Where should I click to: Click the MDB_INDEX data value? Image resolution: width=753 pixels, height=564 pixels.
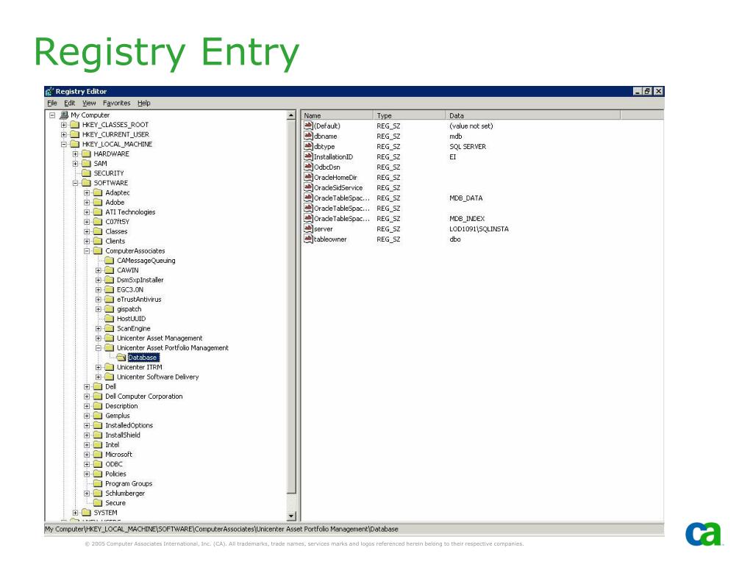[467, 219]
